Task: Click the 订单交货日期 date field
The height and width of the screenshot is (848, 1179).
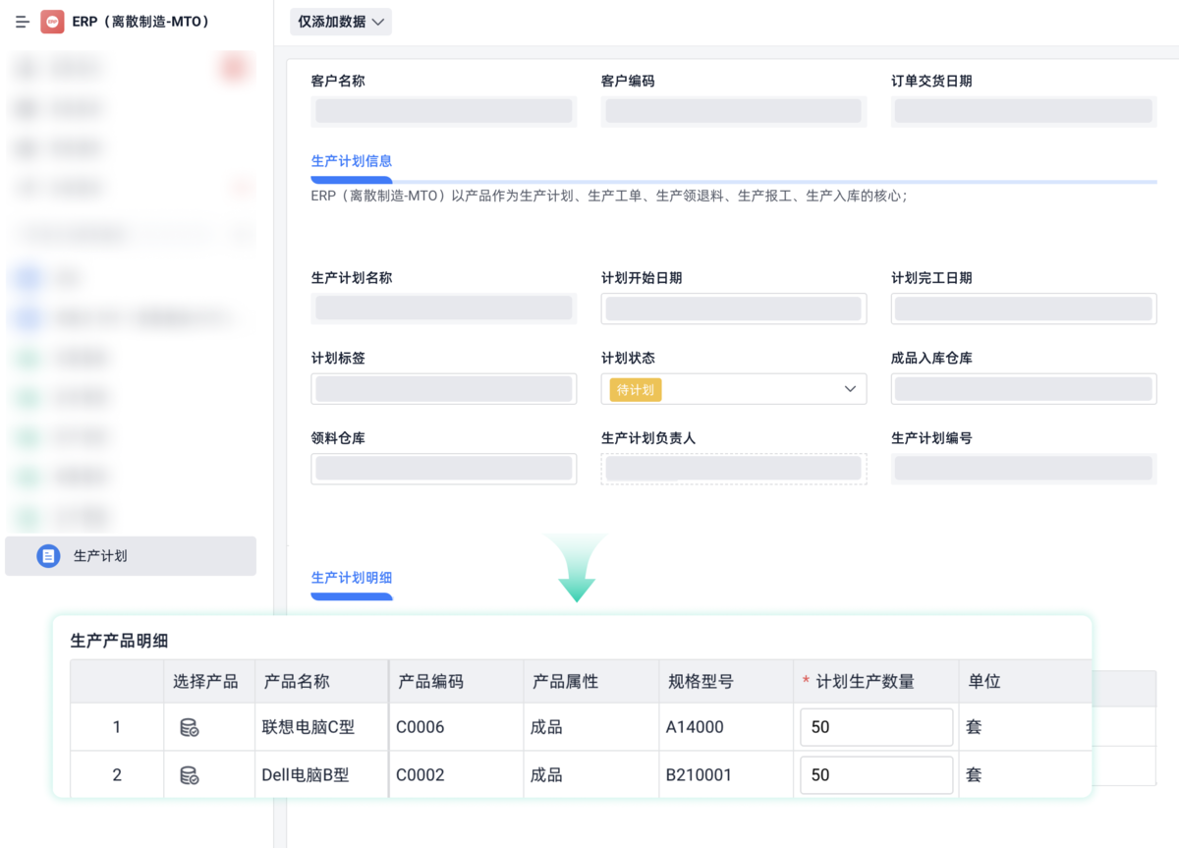Action: (x=1023, y=111)
